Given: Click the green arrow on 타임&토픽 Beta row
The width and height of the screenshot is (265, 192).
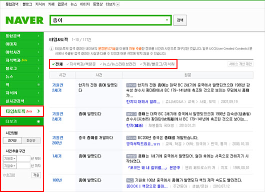Looking at the screenshot, I should (38, 111).
